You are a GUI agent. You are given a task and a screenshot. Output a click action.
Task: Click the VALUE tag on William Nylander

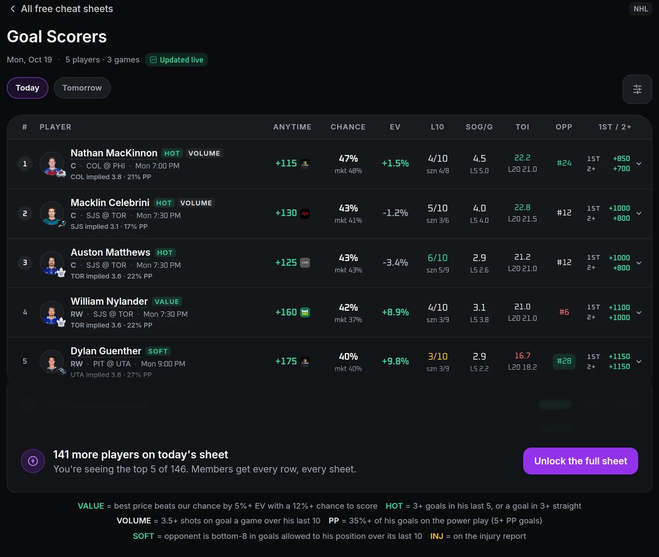[x=167, y=302]
